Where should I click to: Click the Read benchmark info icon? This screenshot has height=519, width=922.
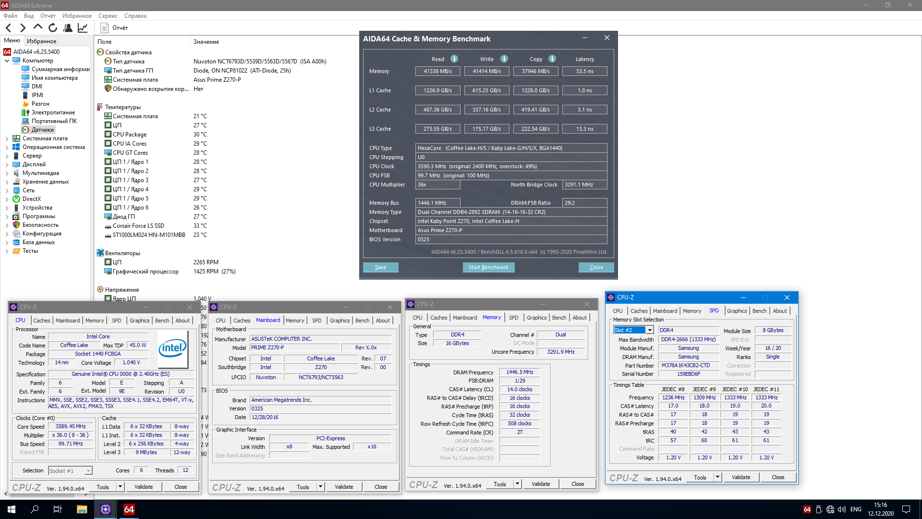point(454,59)
